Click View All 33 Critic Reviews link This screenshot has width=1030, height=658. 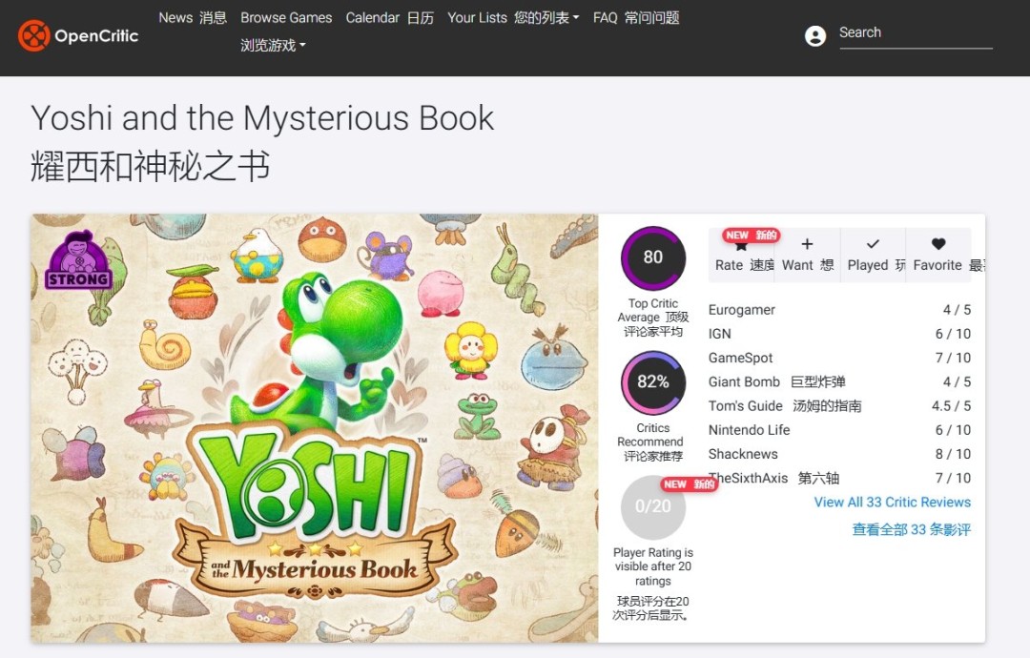892,503
